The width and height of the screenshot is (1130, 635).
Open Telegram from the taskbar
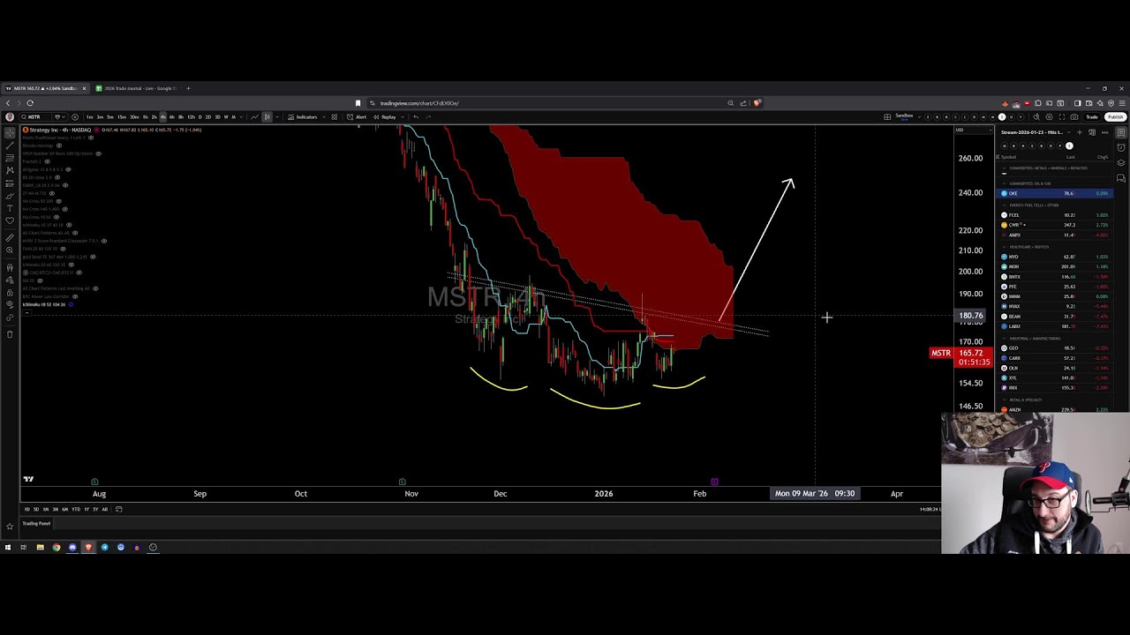pyautogui.click(x=104, y=547)
